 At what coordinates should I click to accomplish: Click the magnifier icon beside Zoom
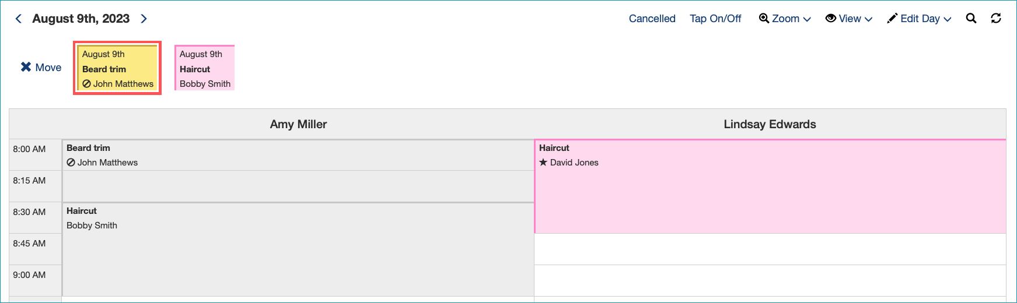[x=764, y=18]
